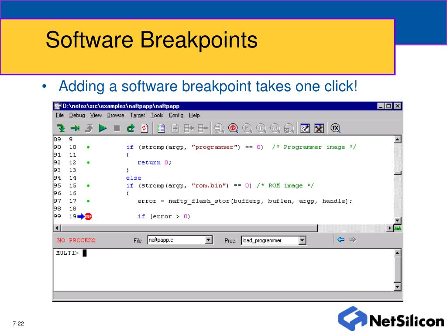Click the Browse menu item
The image size is (447, 335).
click(116, 115)
